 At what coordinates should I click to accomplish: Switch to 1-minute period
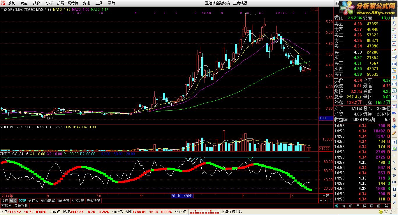pyautogui.click(x=394, y=155)
